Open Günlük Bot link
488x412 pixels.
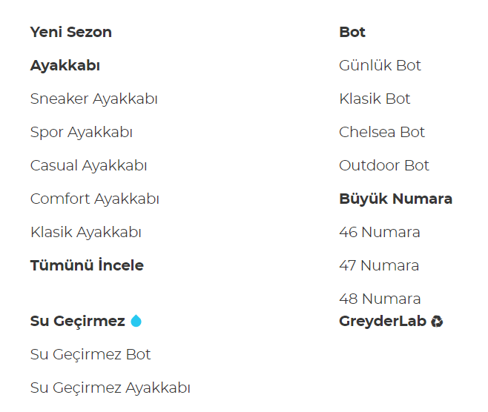pos(380,65)
